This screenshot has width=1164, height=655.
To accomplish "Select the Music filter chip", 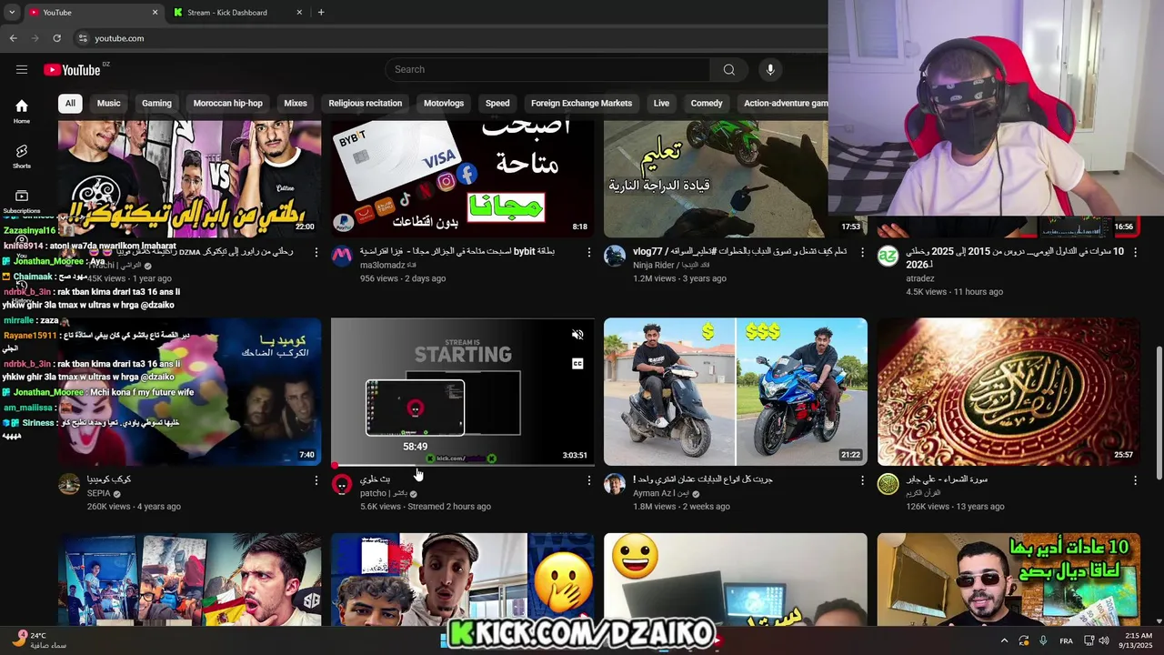I will tap(108, 103).
